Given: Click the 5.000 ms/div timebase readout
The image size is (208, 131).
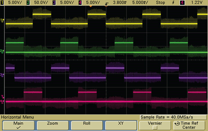Looking at the screenshot, I should tap(140, 2).
